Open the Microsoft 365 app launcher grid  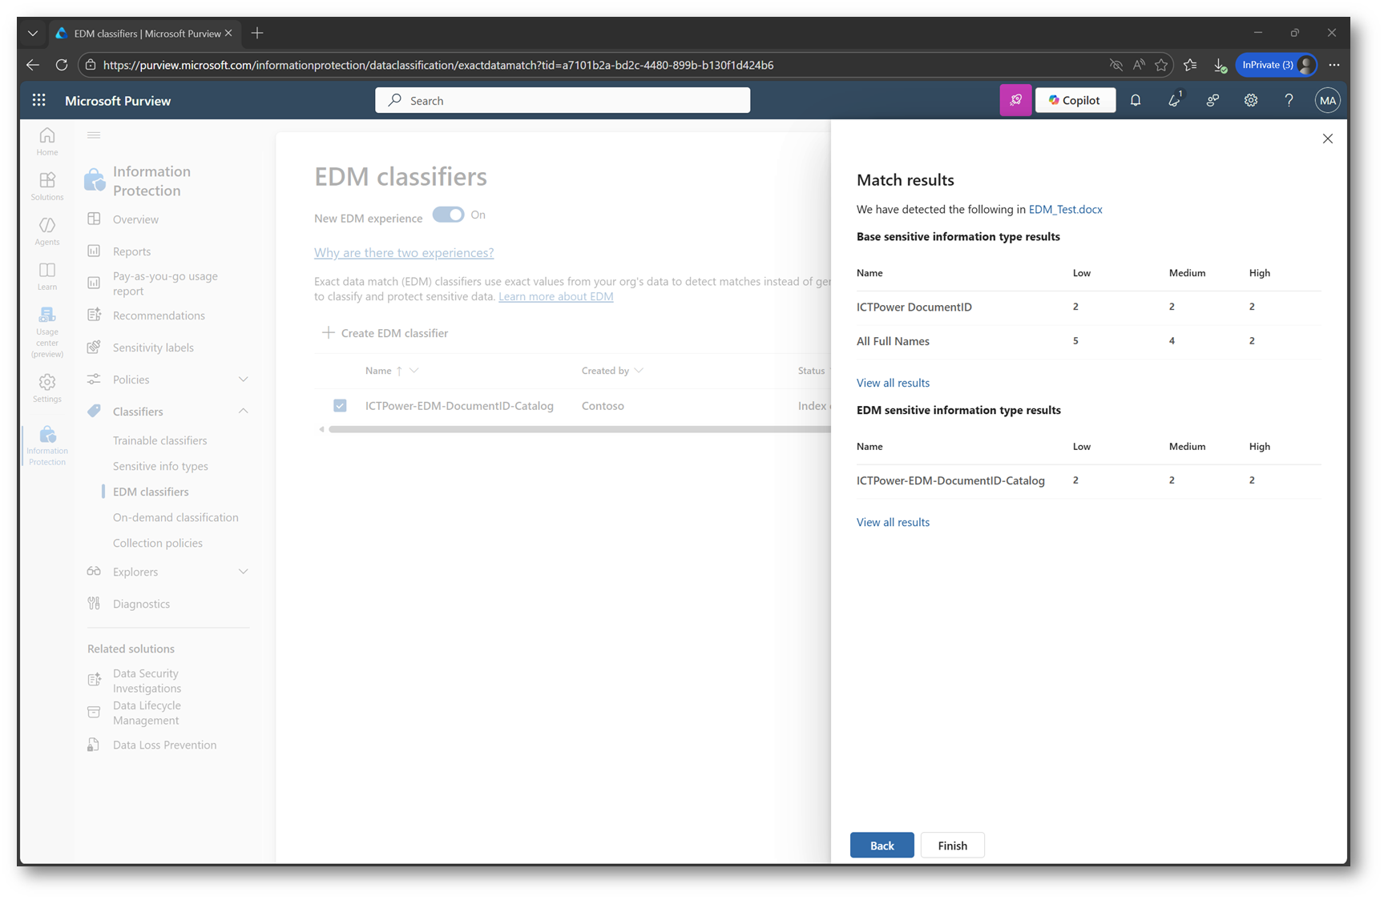[x=38, y=100]
